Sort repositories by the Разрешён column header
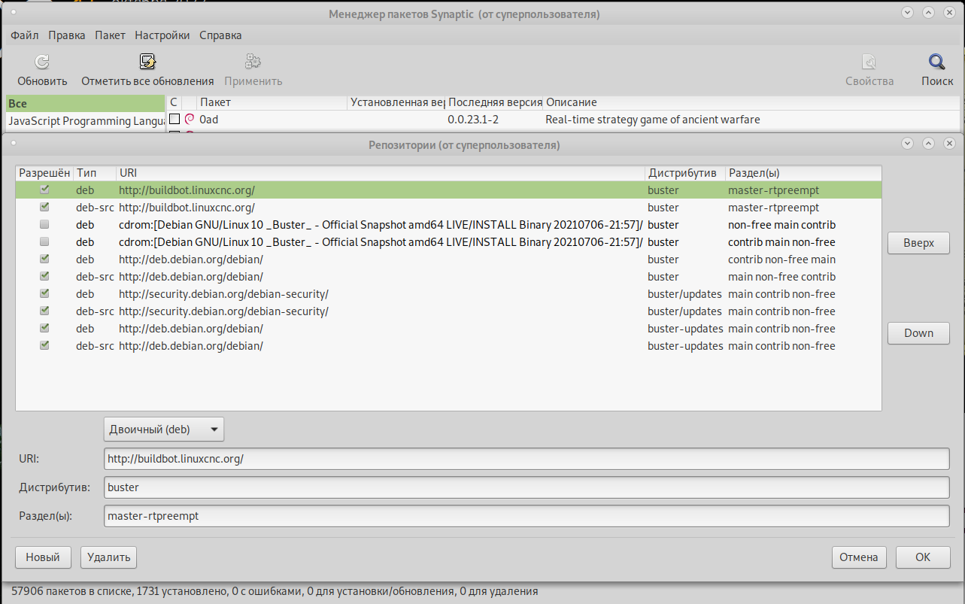965x604 pixels. tap(44, 173)
